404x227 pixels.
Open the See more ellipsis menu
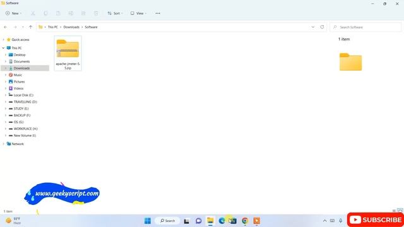tap(158, 13)
